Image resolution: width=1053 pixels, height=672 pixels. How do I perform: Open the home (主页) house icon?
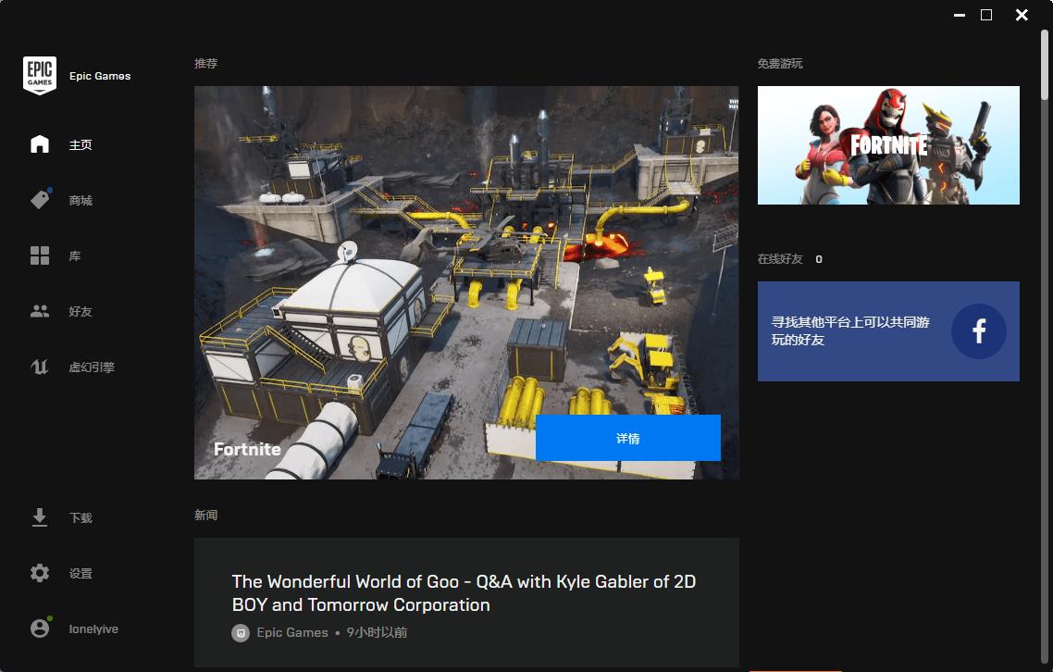(x=40, y=143)
